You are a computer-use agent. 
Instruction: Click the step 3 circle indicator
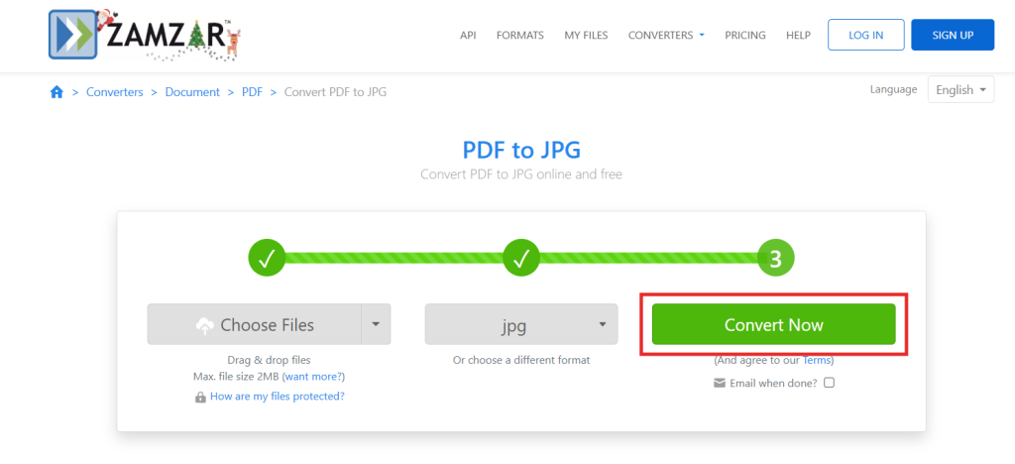[775, 258]
